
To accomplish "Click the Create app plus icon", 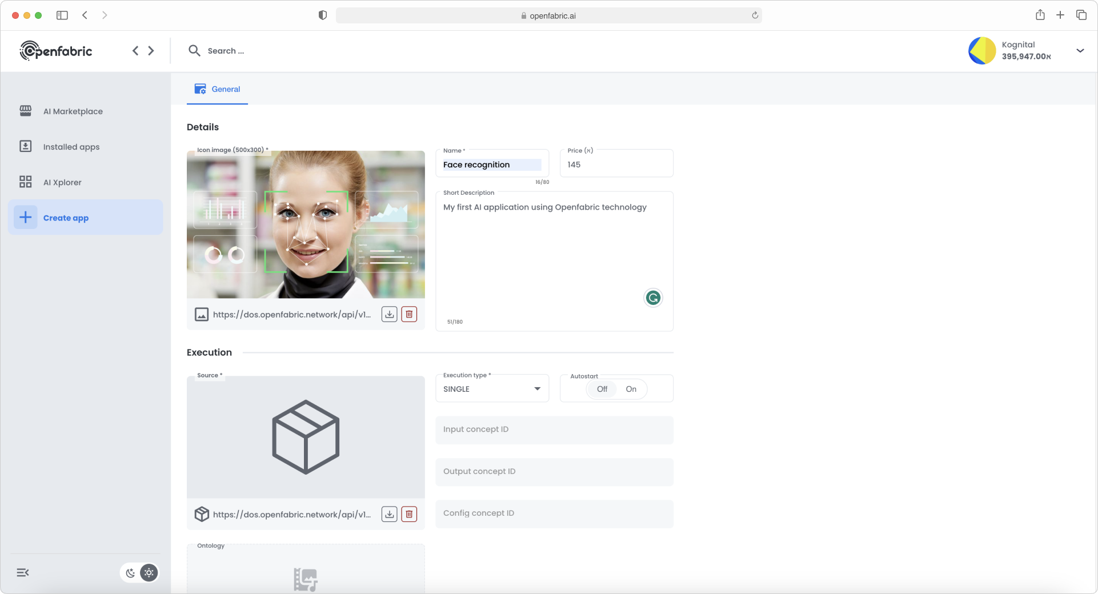I will click(x=26, y=217).
